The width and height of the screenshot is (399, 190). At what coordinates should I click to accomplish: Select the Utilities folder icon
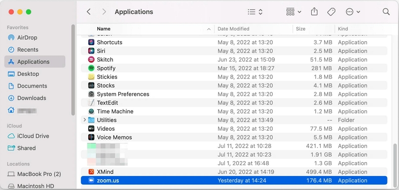[91, 120]
